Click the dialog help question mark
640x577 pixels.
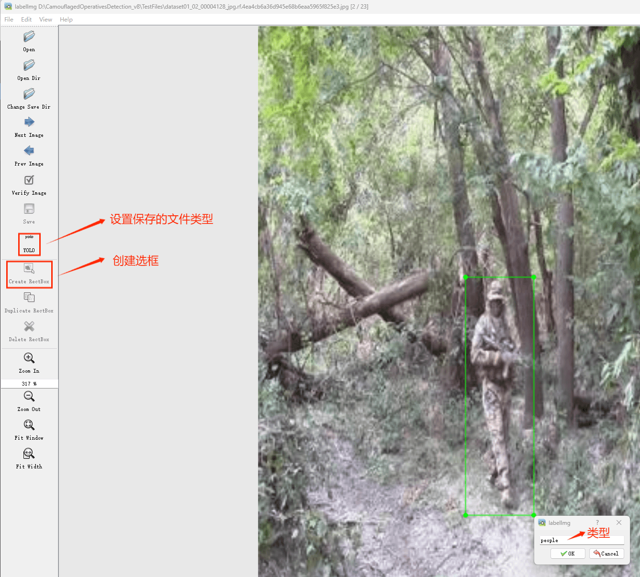pos(597,522)
